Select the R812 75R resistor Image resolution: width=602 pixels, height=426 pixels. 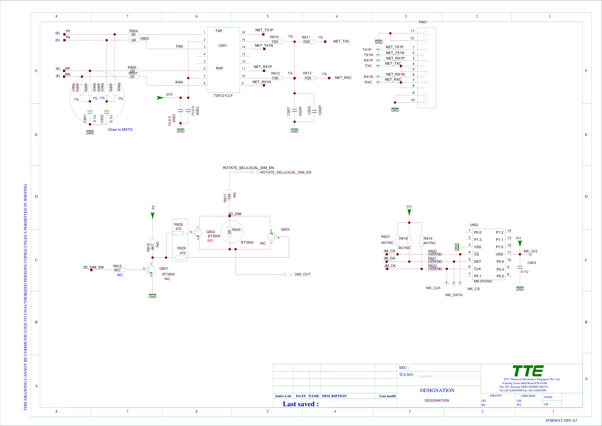pos(277,78)
